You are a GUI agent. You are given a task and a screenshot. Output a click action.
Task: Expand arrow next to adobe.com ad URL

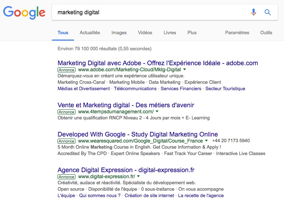[185, 69]
